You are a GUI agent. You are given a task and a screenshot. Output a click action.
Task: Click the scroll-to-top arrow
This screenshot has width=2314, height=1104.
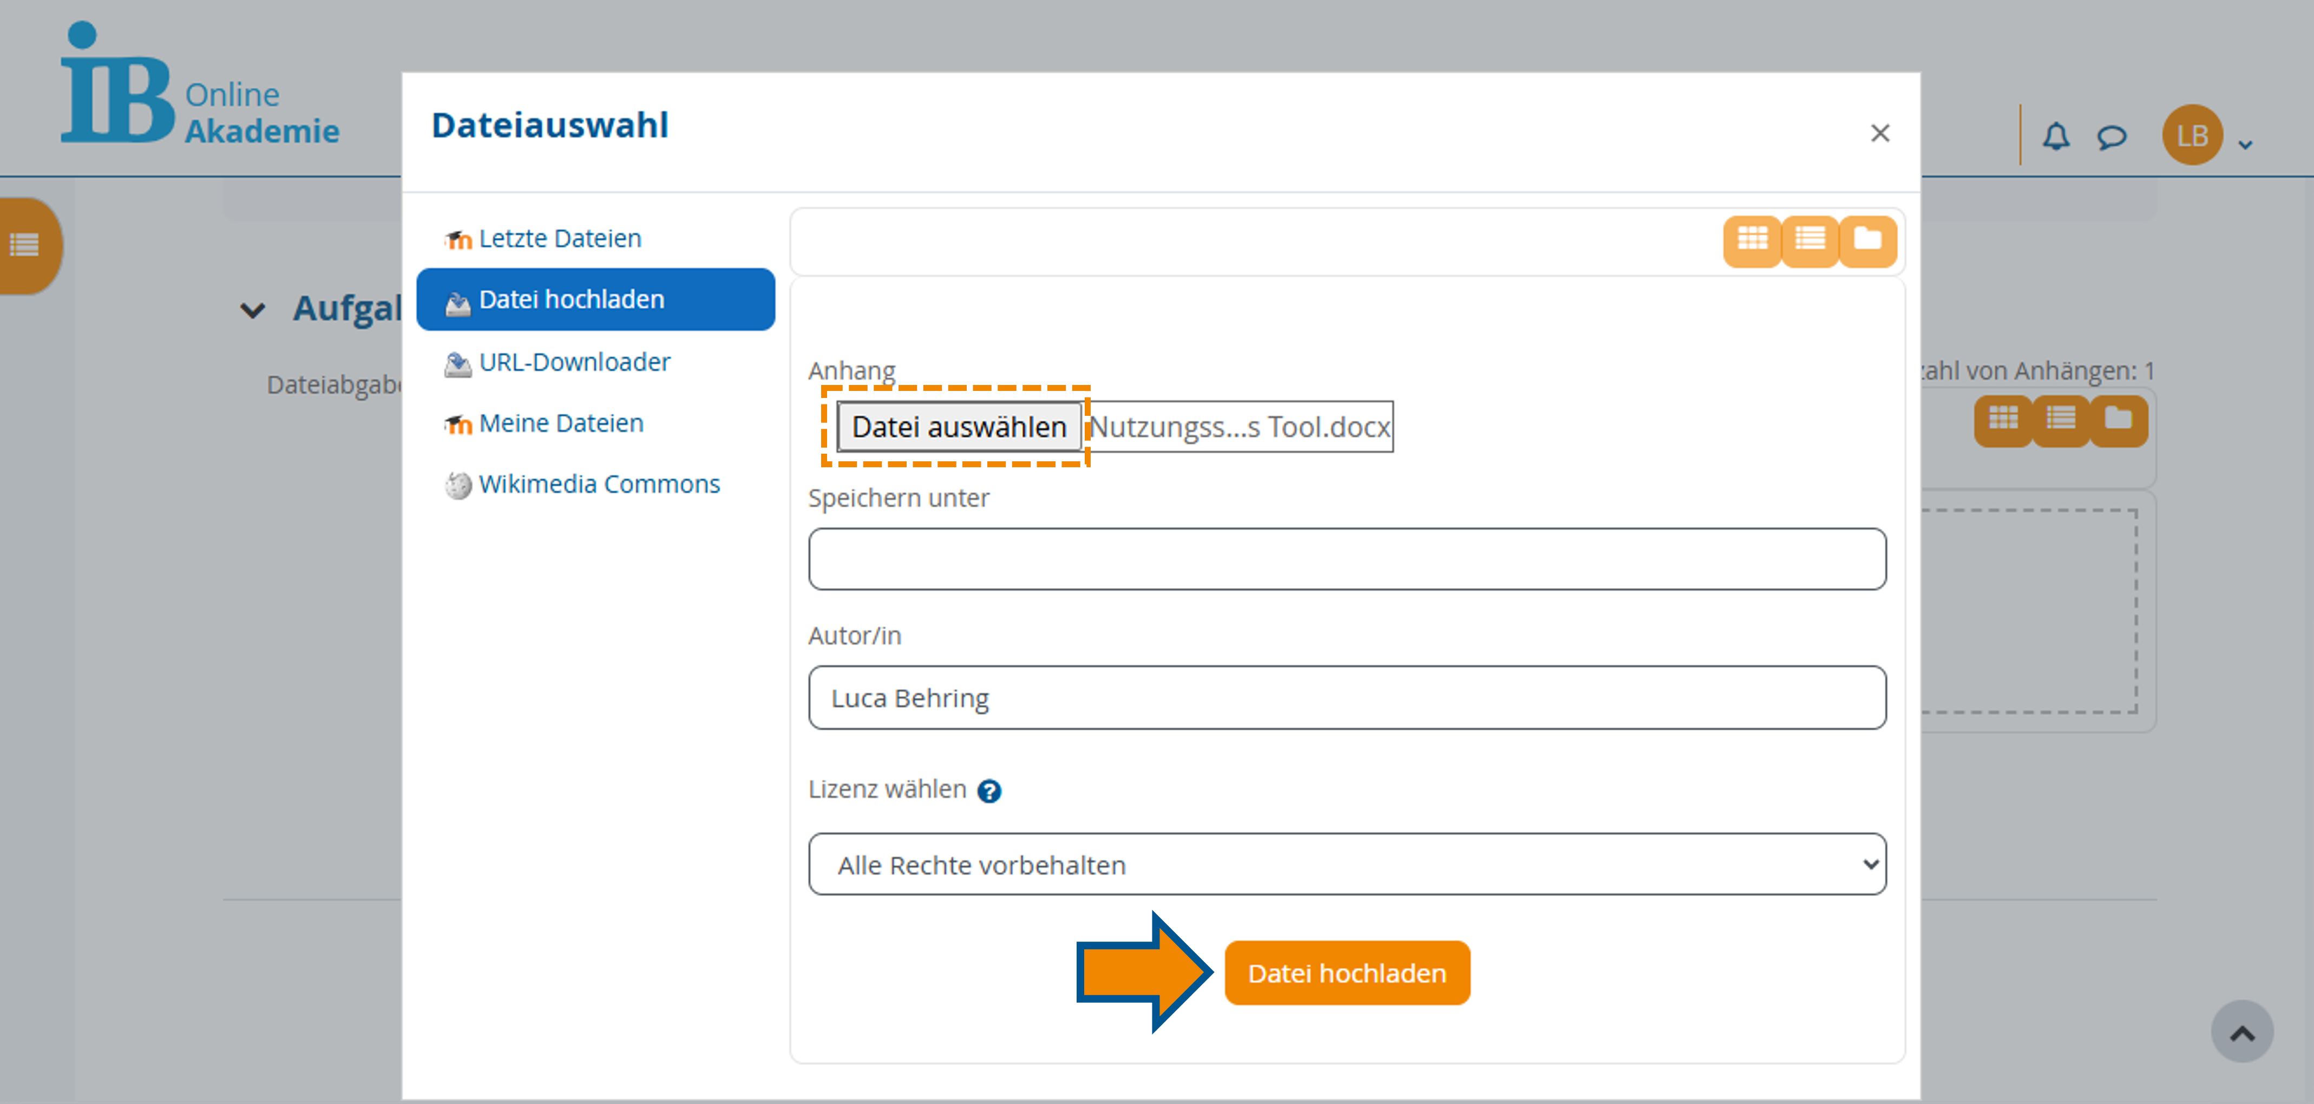pos(2241,1031)
